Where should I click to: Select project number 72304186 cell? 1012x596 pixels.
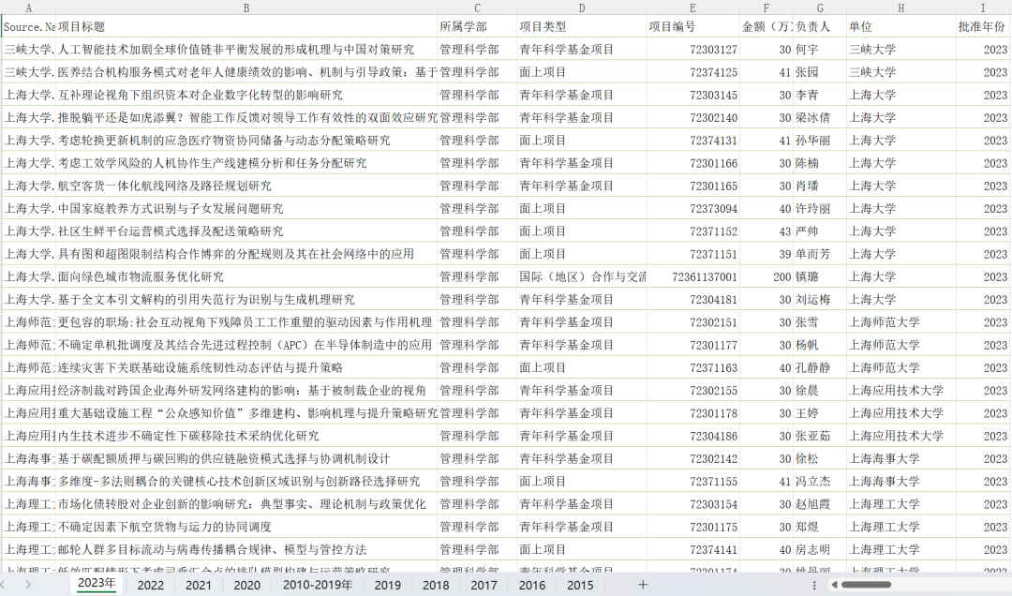click(x=692, y=436)
